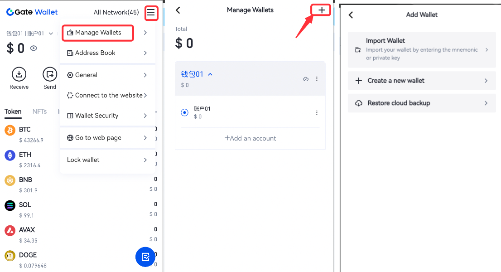Click the cloud backup icon on 钱包01
This screenshot has width=501, height=272.
(x=306, y=79)
